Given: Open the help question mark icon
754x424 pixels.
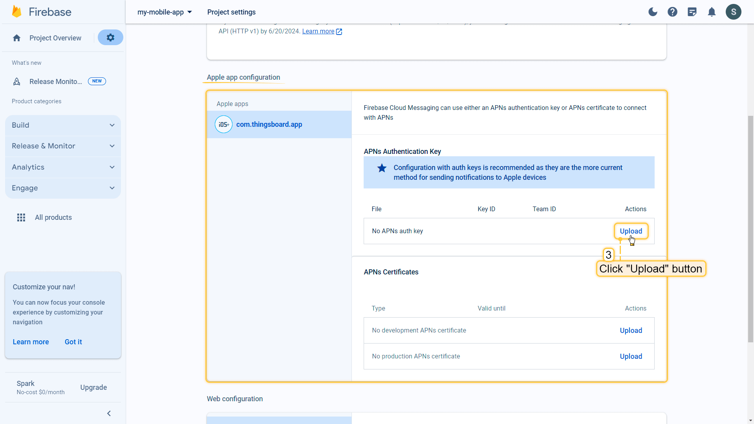Looking at the screenshot, I should [x=672, y=12].
